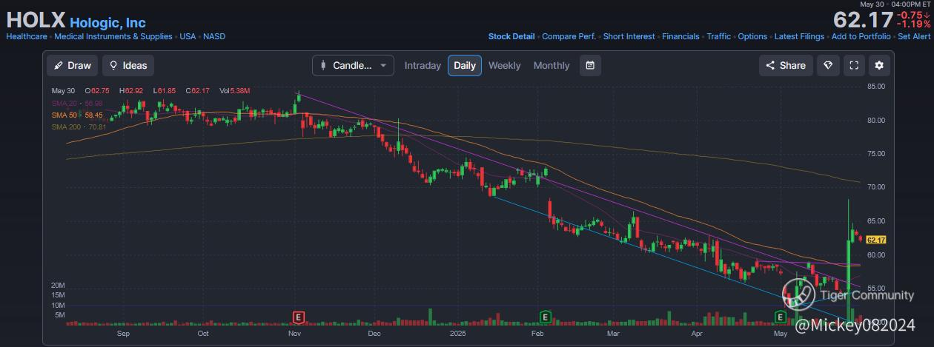Click the 62.17 current price tag on axis

tap(876, 240)
